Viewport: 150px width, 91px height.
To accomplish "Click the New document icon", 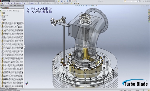I will [56, 1].
